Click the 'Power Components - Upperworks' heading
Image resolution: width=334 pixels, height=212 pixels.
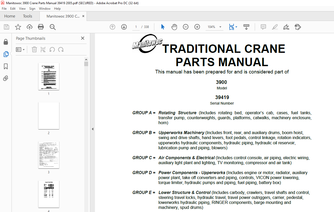(x=192, y=173)
